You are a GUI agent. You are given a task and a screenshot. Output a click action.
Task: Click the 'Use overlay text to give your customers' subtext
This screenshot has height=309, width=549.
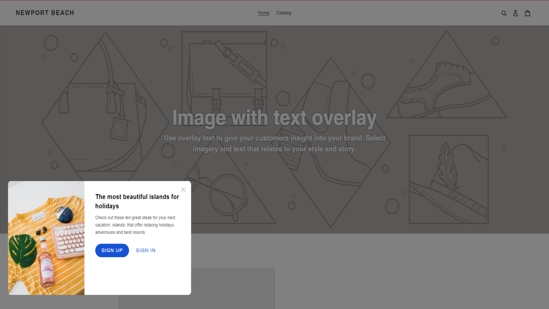[x=274, y=143]
